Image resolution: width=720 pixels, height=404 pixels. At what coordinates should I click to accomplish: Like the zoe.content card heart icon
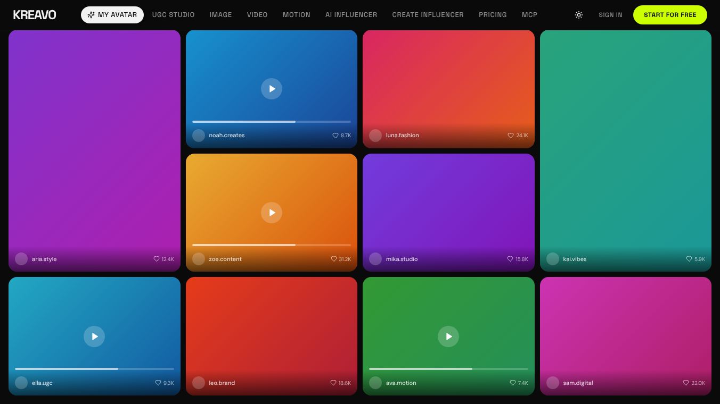pos(334,259)
